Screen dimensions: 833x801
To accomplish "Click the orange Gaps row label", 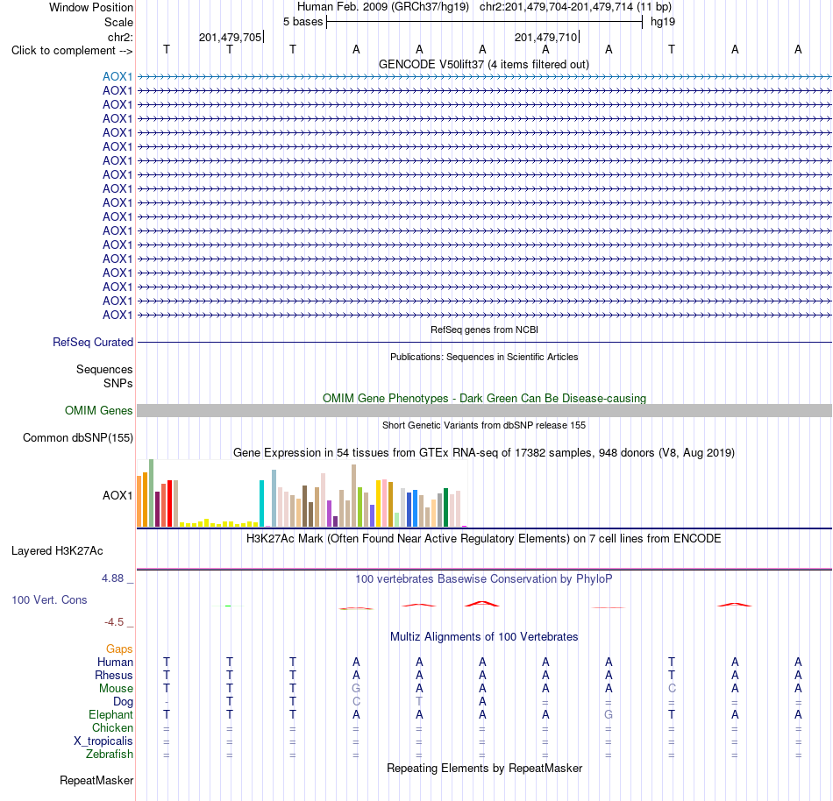I will pos(119,649).
